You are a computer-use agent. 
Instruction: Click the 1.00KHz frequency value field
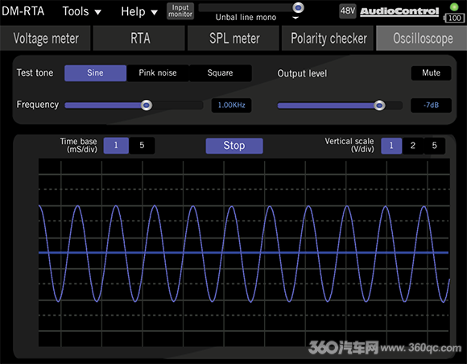pyautogui.click(x=231, y=105)
